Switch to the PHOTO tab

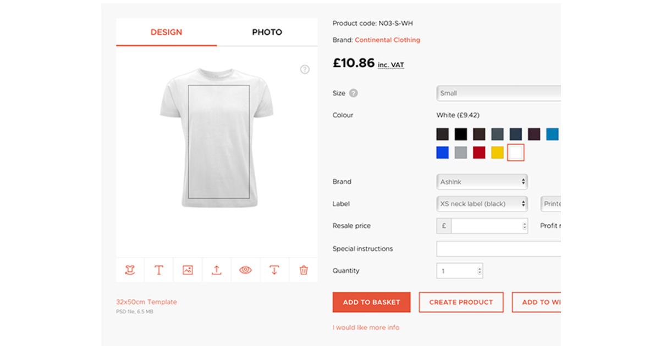point(267,32)
